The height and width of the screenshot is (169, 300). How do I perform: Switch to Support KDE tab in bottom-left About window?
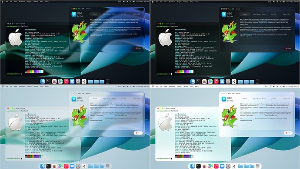[x=137, y=99]
